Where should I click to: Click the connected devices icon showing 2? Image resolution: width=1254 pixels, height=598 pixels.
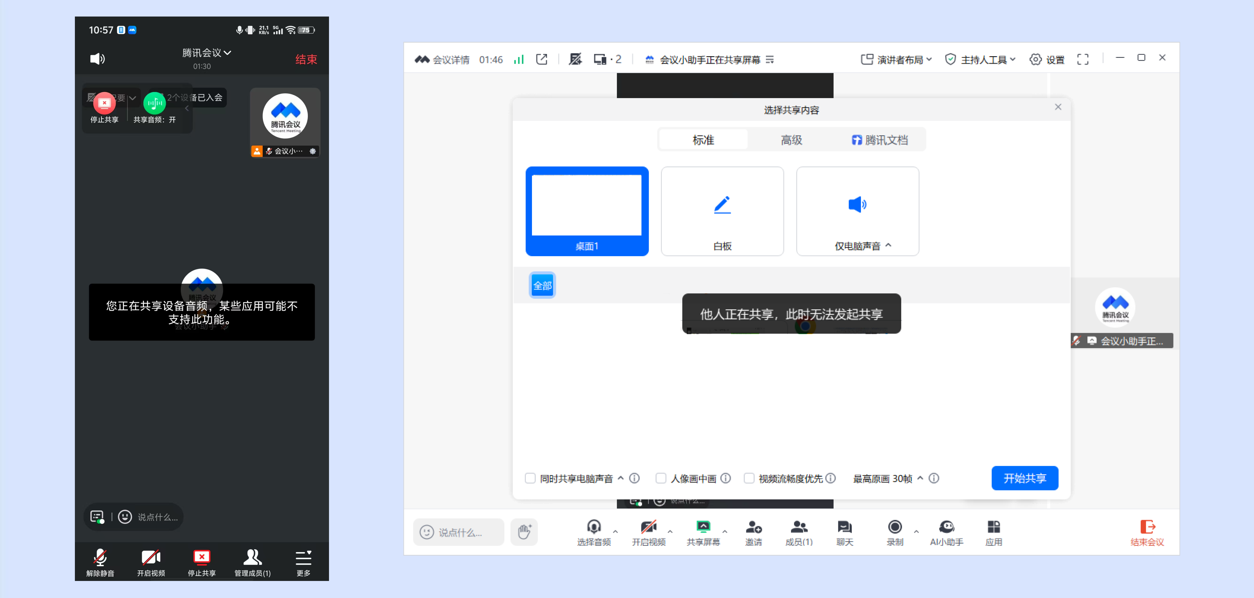607,59
